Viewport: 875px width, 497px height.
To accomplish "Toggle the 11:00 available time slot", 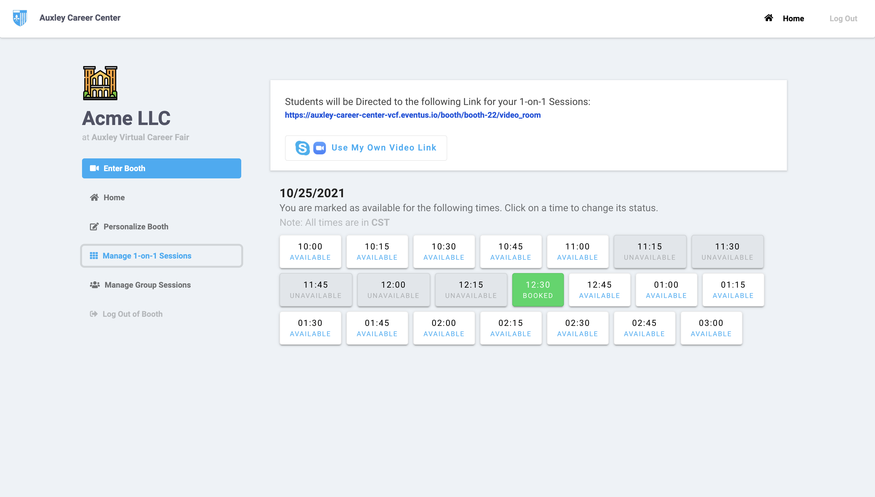I will (x=577, y=252).
